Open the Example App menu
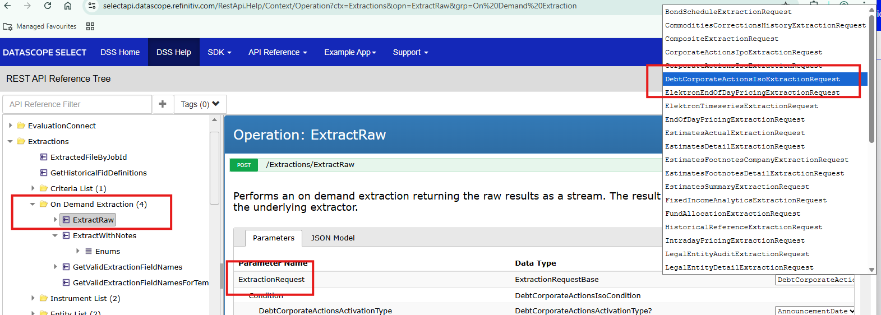Screen dimensions: 881x315 350,52
